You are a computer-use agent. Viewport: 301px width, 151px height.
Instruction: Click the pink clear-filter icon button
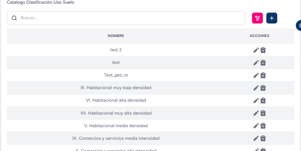pos(257,18)
